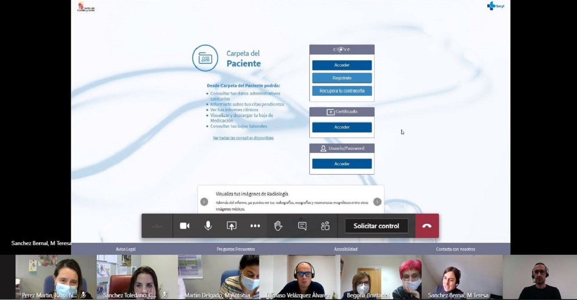Toggle the camera in the meeting toolbar
Viewport: 577px width, 300px height.
click(185, 226)
